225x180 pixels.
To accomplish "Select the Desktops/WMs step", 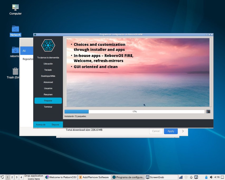I will (x=48, y=76).
